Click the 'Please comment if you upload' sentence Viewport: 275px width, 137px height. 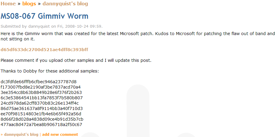[x=76, y=60]
